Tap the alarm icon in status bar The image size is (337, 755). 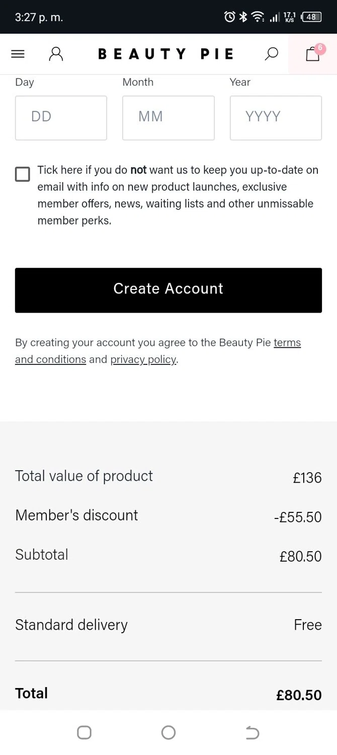[229, 17]
